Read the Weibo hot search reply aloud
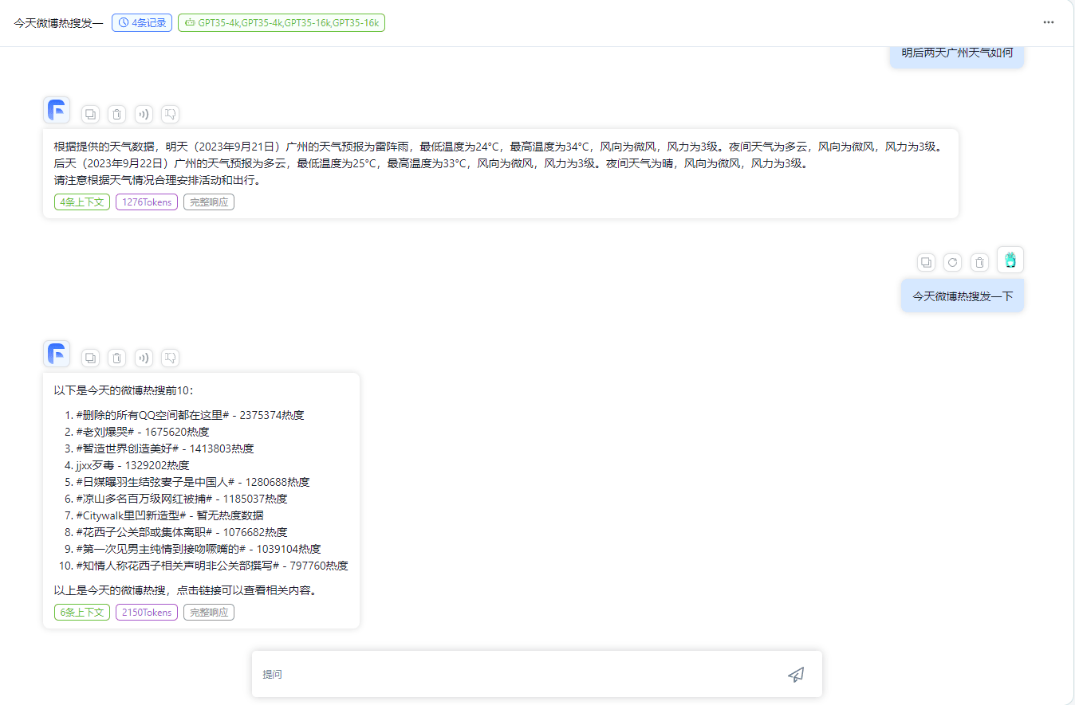 [x=144, y=358]
